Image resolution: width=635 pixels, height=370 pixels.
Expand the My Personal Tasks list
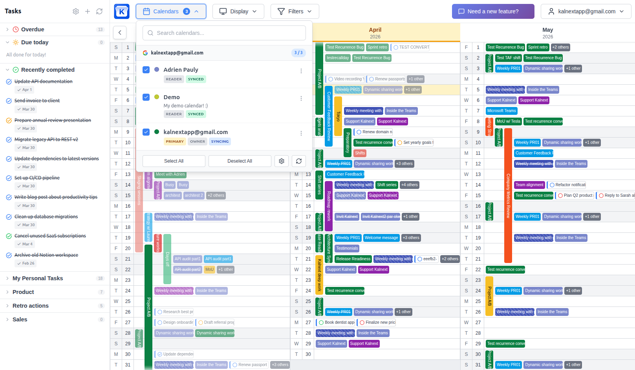(7, 278)
